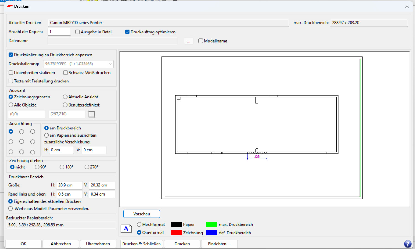Toggle the Linienbreiten skalieren checkbox

(11, 73)
